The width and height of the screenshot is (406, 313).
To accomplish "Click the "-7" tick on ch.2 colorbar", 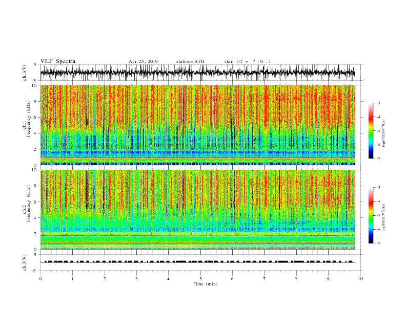I will coord(378,243).
